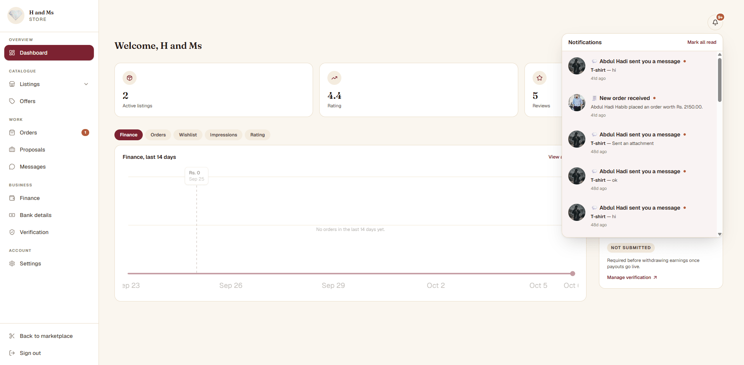Click the H and Ms store logo
744x365 pixels.
[16, 15]
